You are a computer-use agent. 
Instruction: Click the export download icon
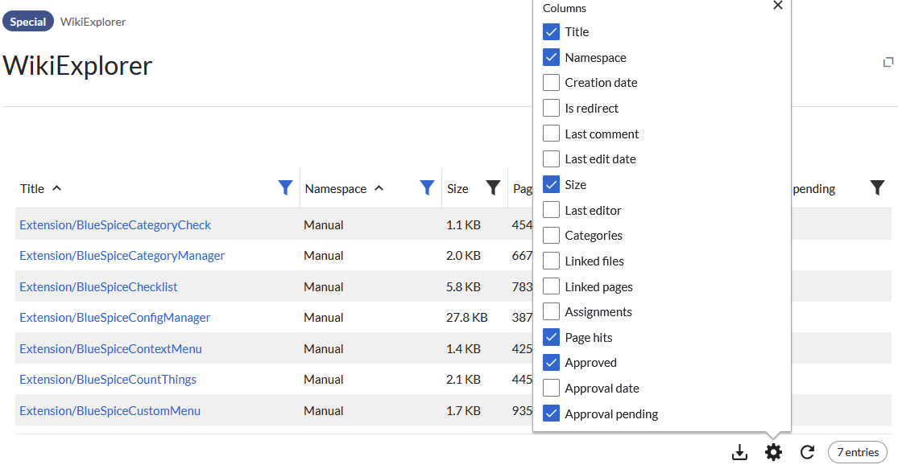tap(739, 453)
